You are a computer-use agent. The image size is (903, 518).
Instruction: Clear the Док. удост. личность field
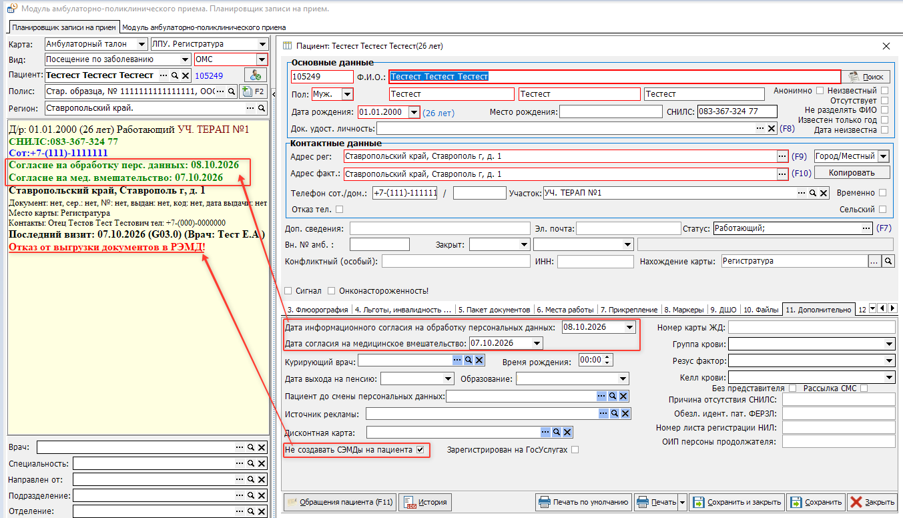click(772, 128)
